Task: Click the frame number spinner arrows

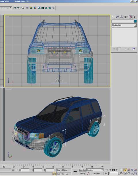Action: pyautogui.click(x=119, y=173)
